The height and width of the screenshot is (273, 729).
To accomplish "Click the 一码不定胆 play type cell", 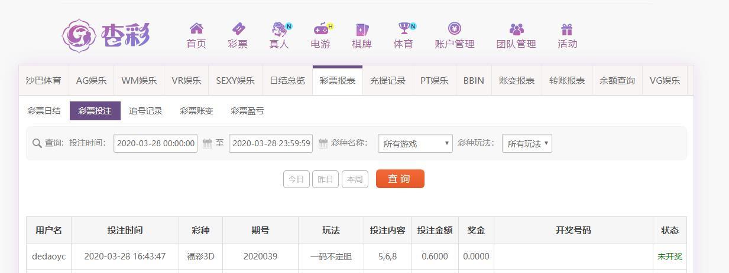I will (331, 256).
